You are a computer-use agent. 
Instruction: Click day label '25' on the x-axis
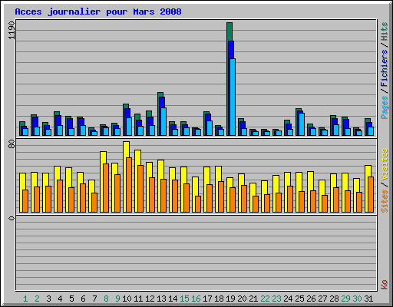tap(299, 299)
